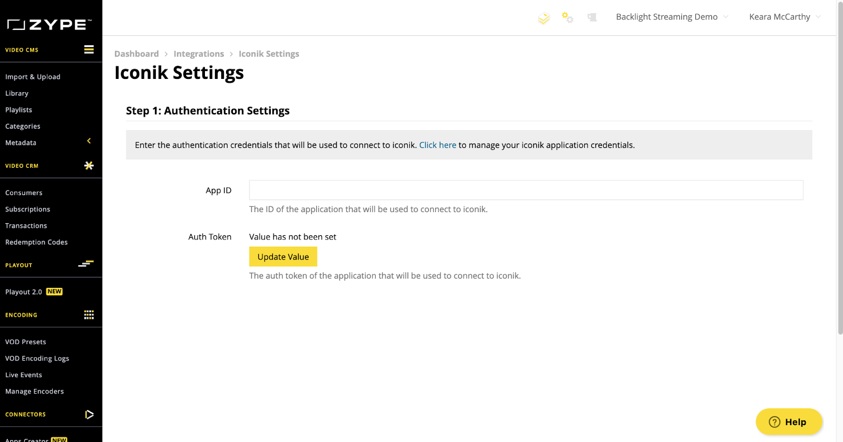Click the PLAYOUT section header
Image resolution: width=843 pixels, height=442 pixels.
click(x=19, y=265)
